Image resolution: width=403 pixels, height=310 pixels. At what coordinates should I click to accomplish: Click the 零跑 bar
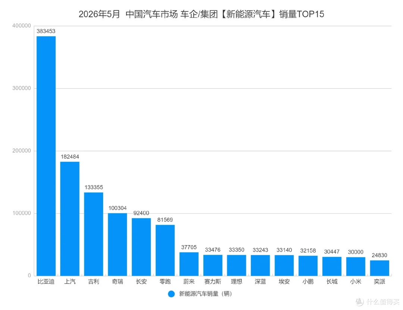click(165, 250)
